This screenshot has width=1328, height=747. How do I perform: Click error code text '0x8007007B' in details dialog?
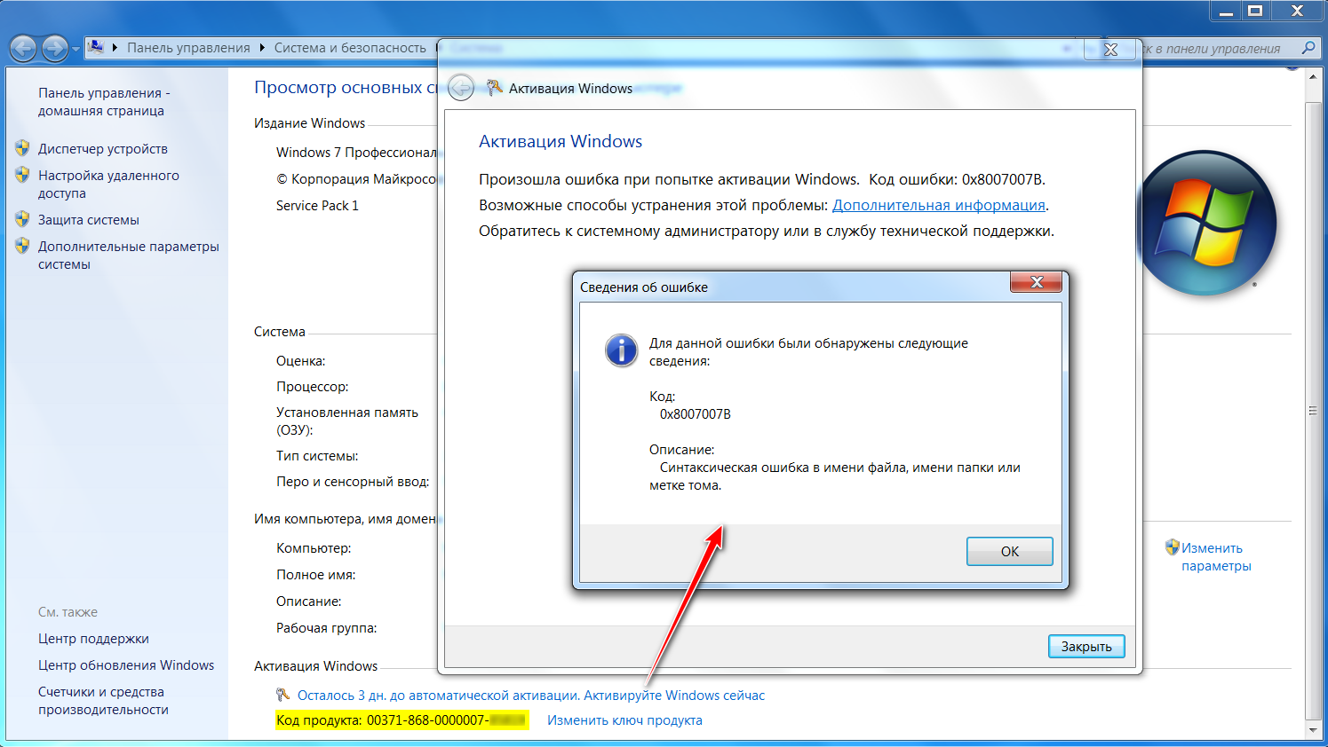coord(696,414)
